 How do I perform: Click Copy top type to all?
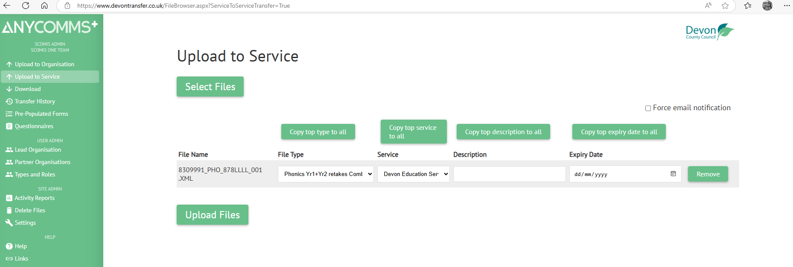(x=318, y=132)
